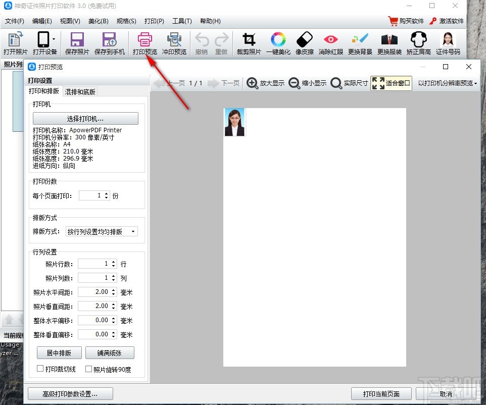Maximize the 打印预览 dialog window
486x405 pixels.
click(x=446, y=67)
